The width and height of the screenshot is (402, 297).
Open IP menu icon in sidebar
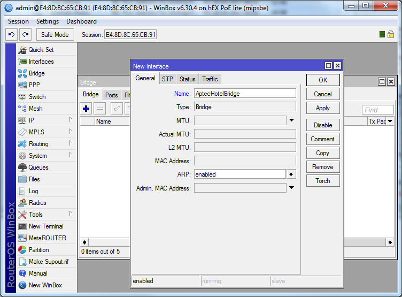pyautogui.click(x=22, y=120)
